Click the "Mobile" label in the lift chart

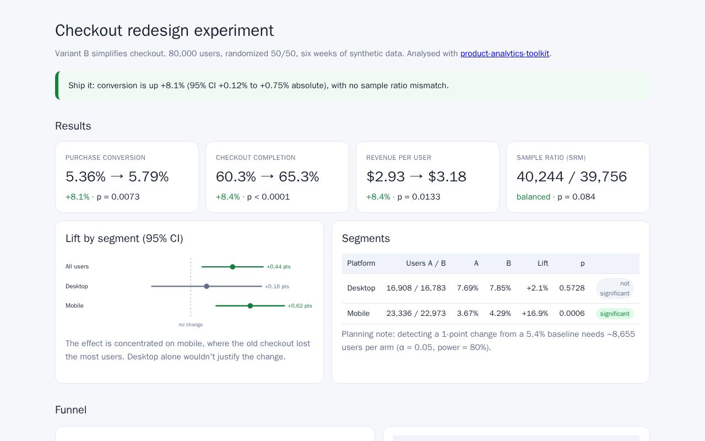point(74,306)
